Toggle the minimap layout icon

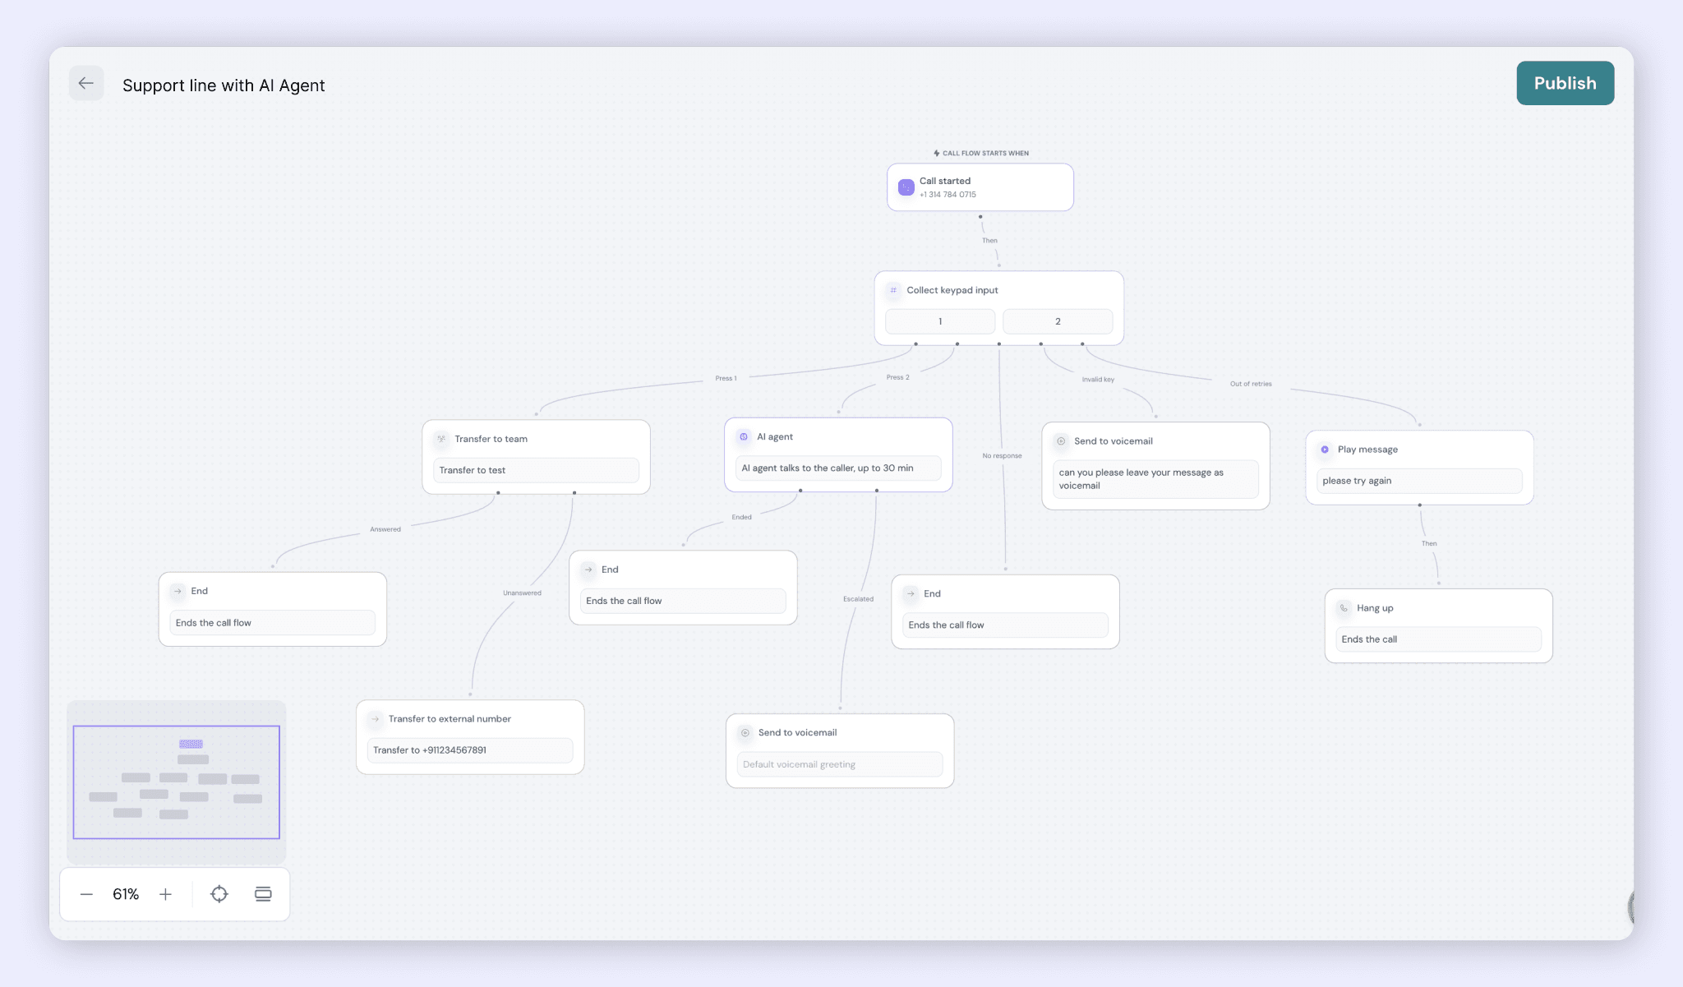pos(263,894)
